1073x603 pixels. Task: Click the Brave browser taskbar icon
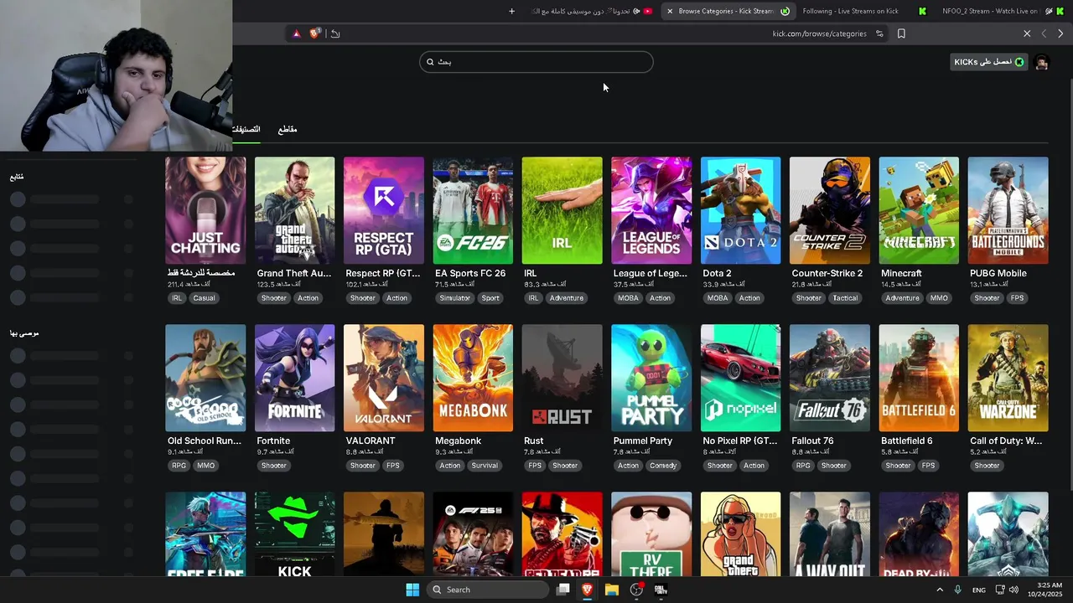[x=588, y=590]
